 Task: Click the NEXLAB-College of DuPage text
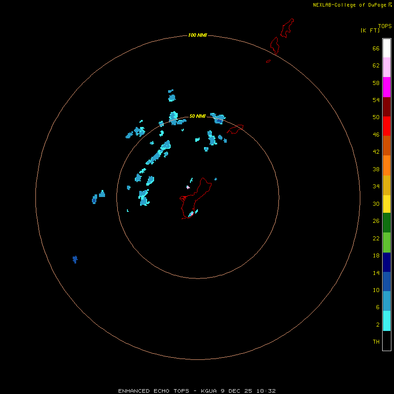pyautogui.click(x=350, y=5)
